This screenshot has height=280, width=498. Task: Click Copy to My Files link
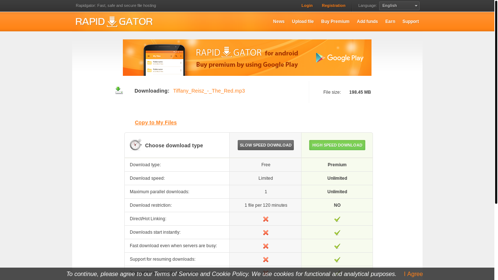[156, 122]
